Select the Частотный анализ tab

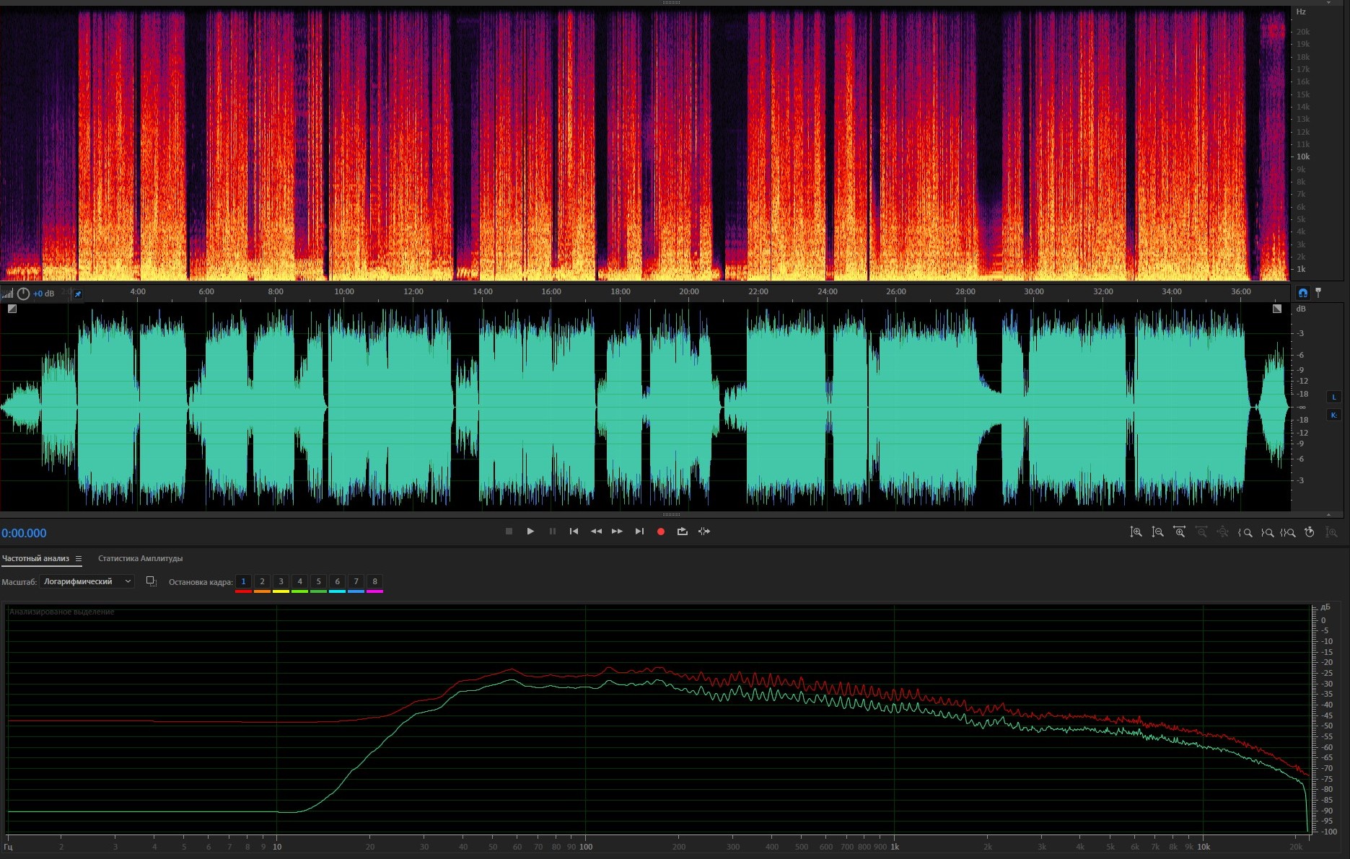point(35,558)
